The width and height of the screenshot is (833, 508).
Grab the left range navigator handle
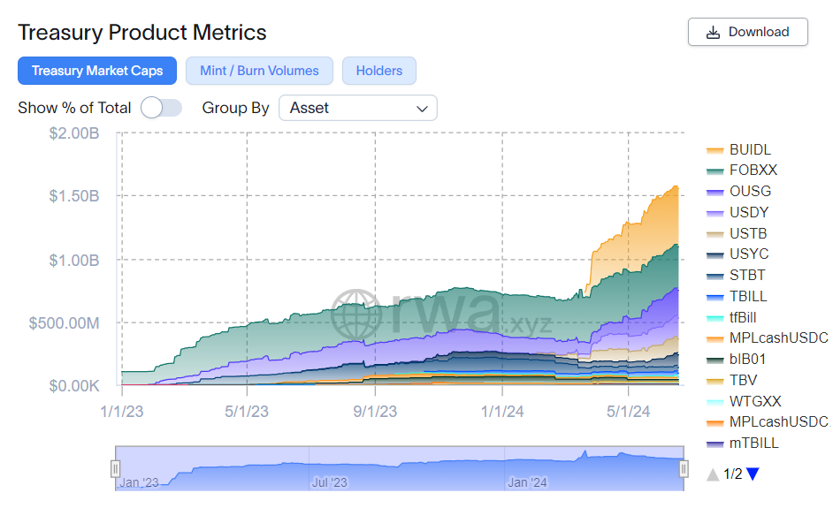(115, 469)
